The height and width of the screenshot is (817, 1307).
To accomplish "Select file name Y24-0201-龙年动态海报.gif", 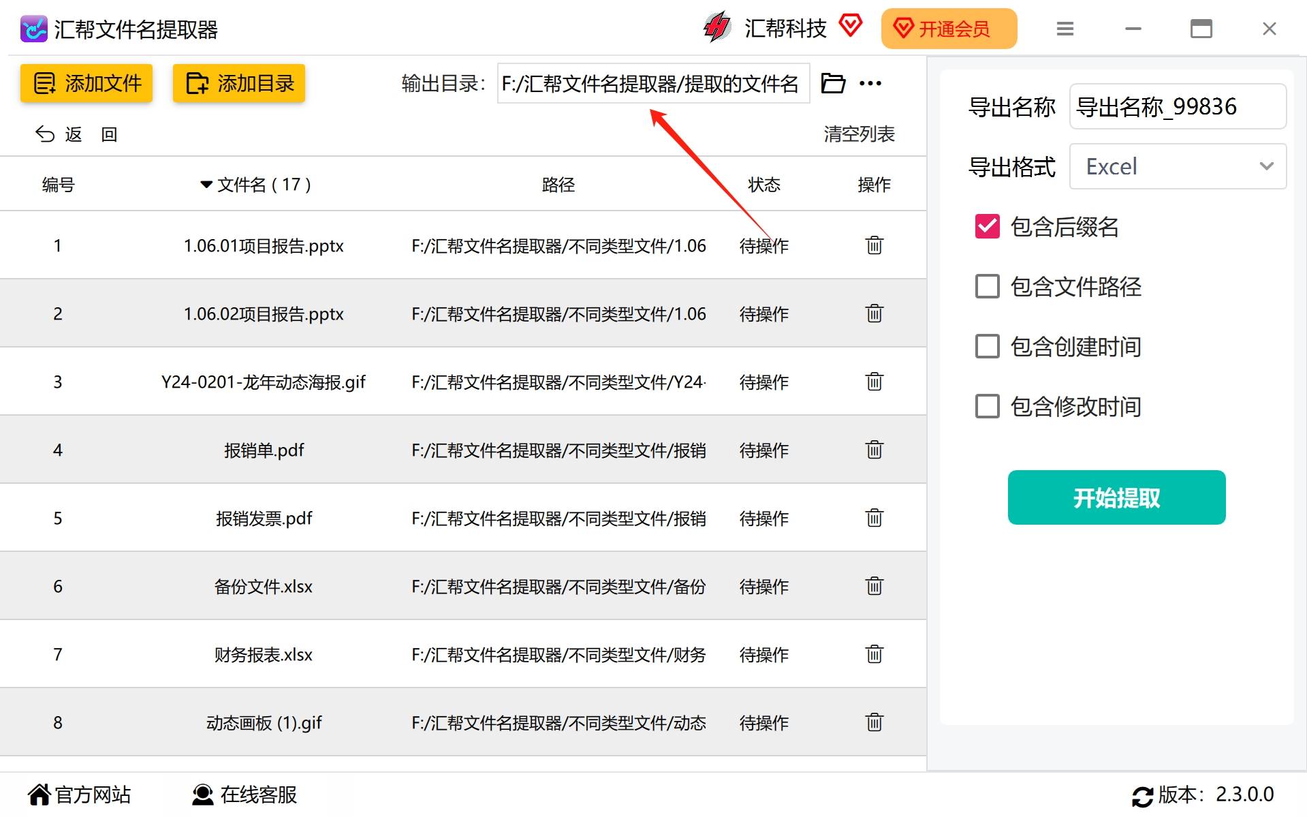I will pos(264,382).
